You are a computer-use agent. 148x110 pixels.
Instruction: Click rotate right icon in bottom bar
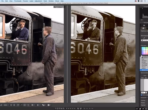pyautogui.click(x=81, y=109)
